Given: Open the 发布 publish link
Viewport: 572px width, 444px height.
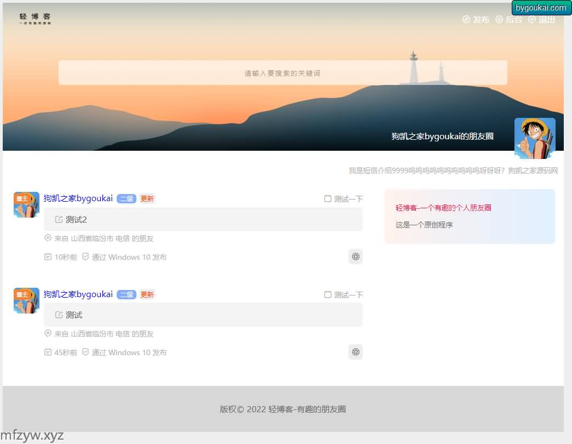Looking at the screenshot, I should coord(476,20).
